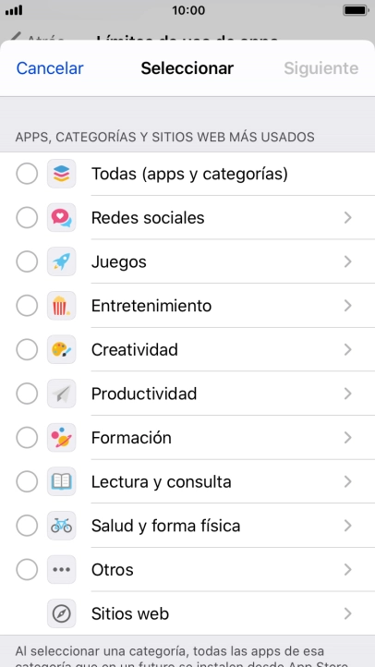Tap the compass icon for Sitios web
The width and height of the screenshot is (375, 667).
click(x=62, y=613)
